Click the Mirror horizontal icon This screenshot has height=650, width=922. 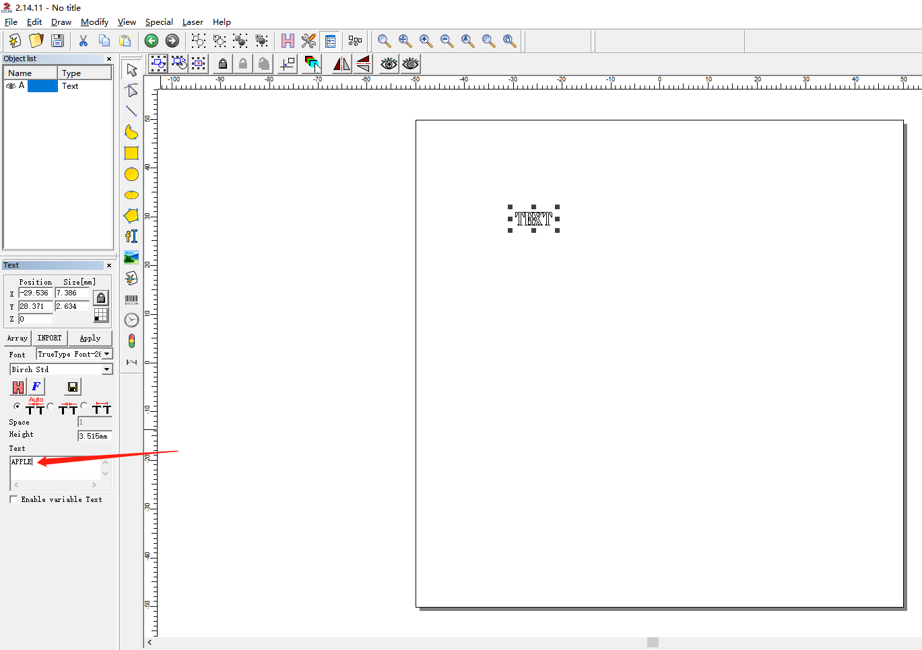(341, 64)
